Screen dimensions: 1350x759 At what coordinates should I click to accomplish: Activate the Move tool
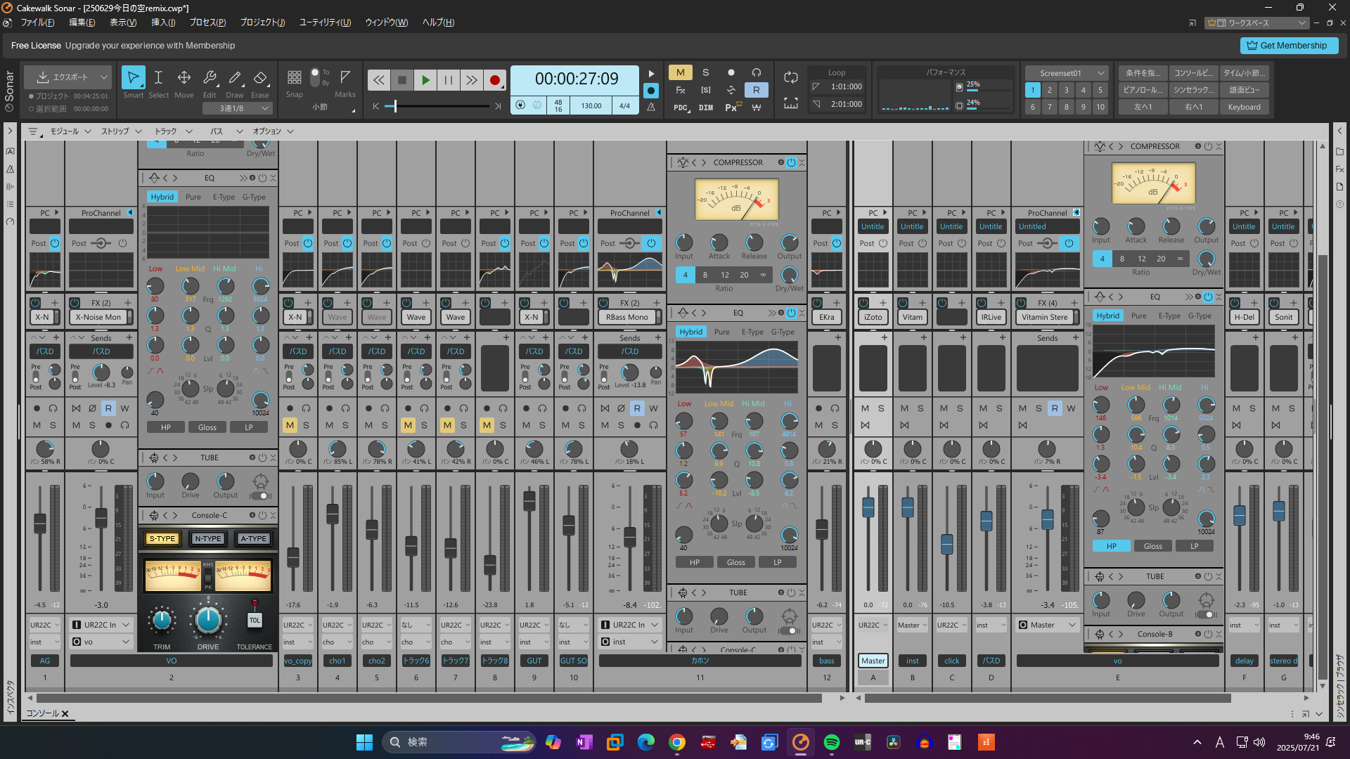pos(184,82)
